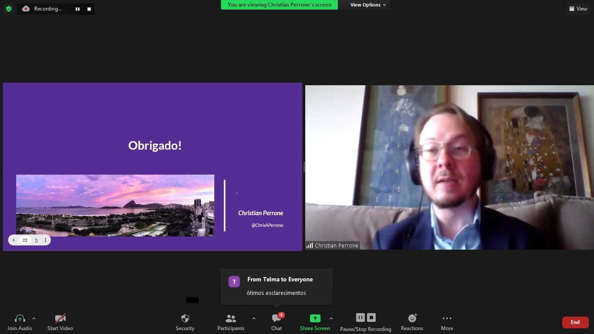Click Telma's purple avatar in notification

(x=234, y=282)
